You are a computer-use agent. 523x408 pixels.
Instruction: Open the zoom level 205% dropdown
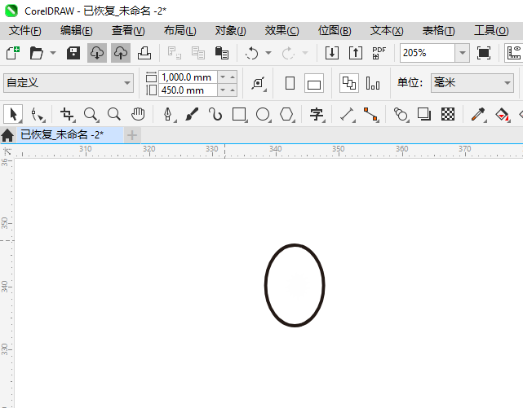pos(462,53)
